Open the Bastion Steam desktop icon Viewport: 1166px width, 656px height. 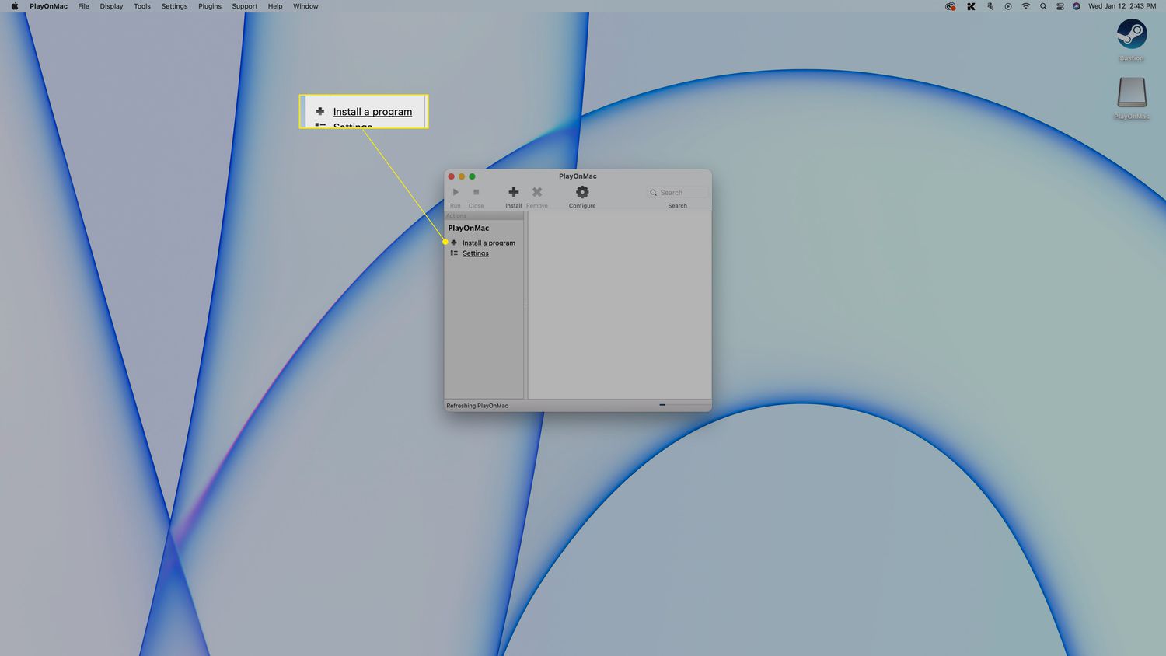(1132, 35)
